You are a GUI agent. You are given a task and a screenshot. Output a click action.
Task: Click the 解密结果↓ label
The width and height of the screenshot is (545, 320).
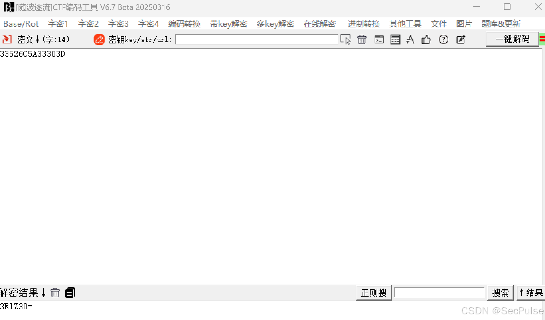tap(23, 293)
